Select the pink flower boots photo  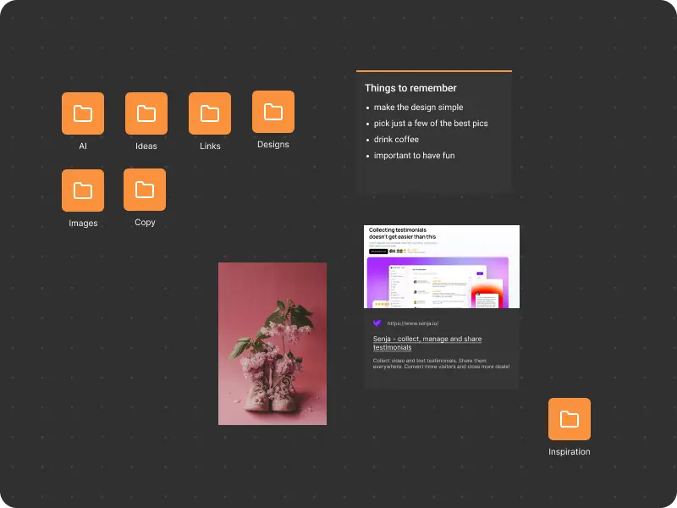point(272,343)
